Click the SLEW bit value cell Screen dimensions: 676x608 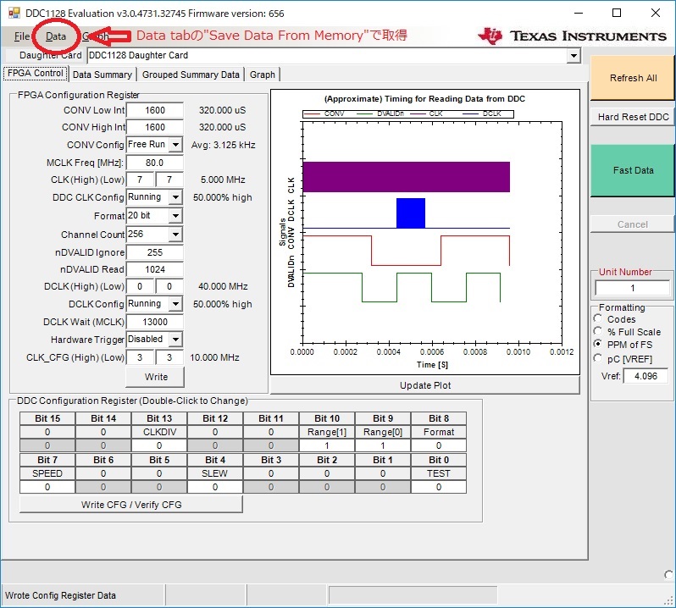click(x=214, y=487)
